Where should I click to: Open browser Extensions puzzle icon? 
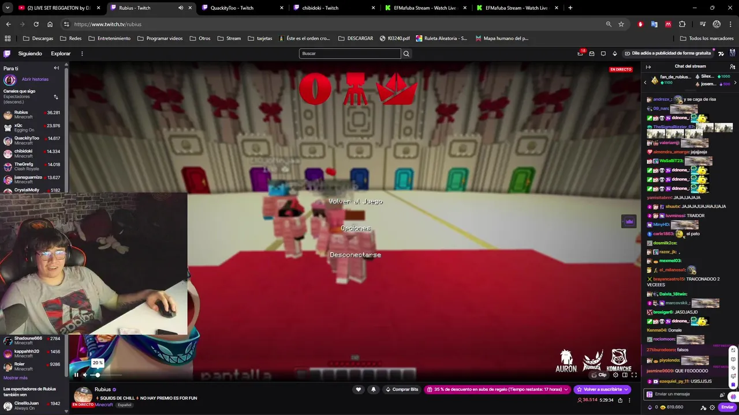(x=682, y=24)
